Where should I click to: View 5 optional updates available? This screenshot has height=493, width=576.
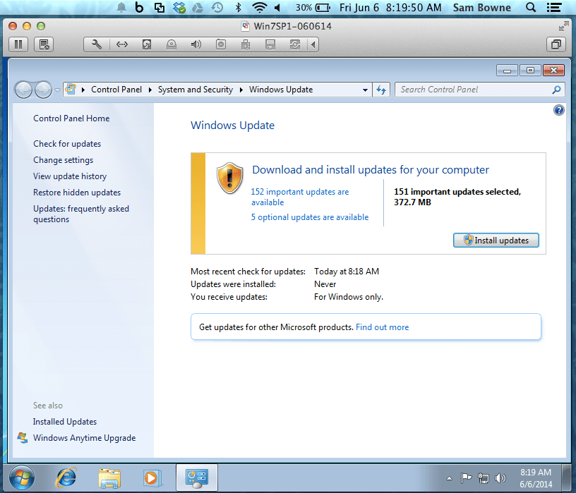pos(310,217)
